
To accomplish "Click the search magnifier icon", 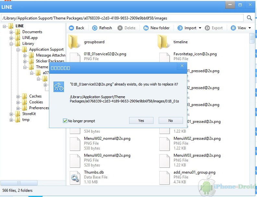I will click(250, 18).
